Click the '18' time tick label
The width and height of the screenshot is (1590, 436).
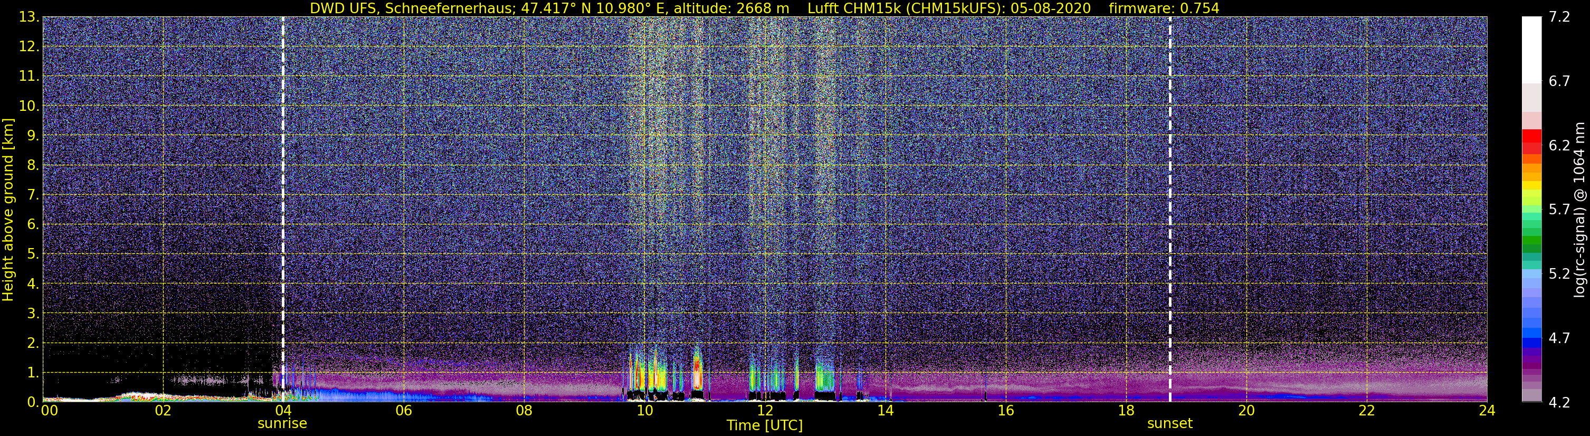(1126, 411)
